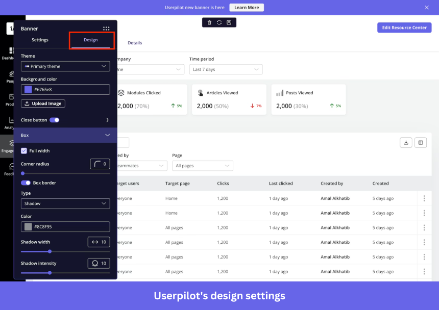
Task: Click the corner radius icon
Action: coord(97,164)
